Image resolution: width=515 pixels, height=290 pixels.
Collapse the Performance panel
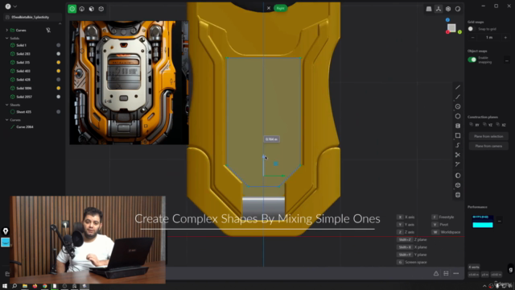click(500, 221)
